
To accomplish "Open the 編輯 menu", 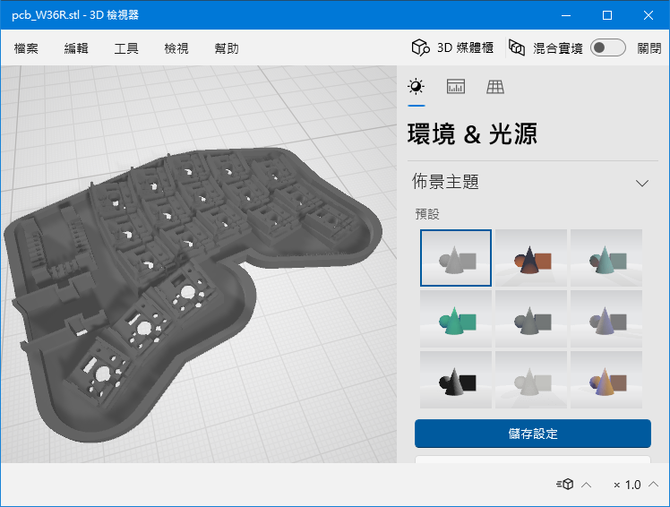I will [x=76, y=48].
